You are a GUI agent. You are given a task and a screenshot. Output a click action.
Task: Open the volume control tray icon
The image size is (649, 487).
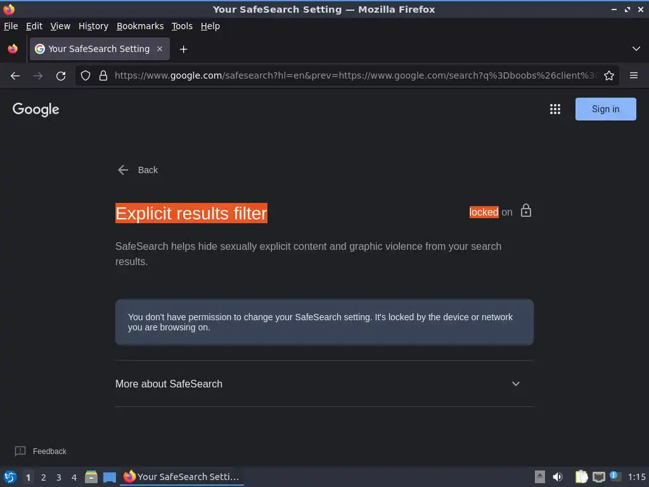pyautogui.click(x=558, y=477)
